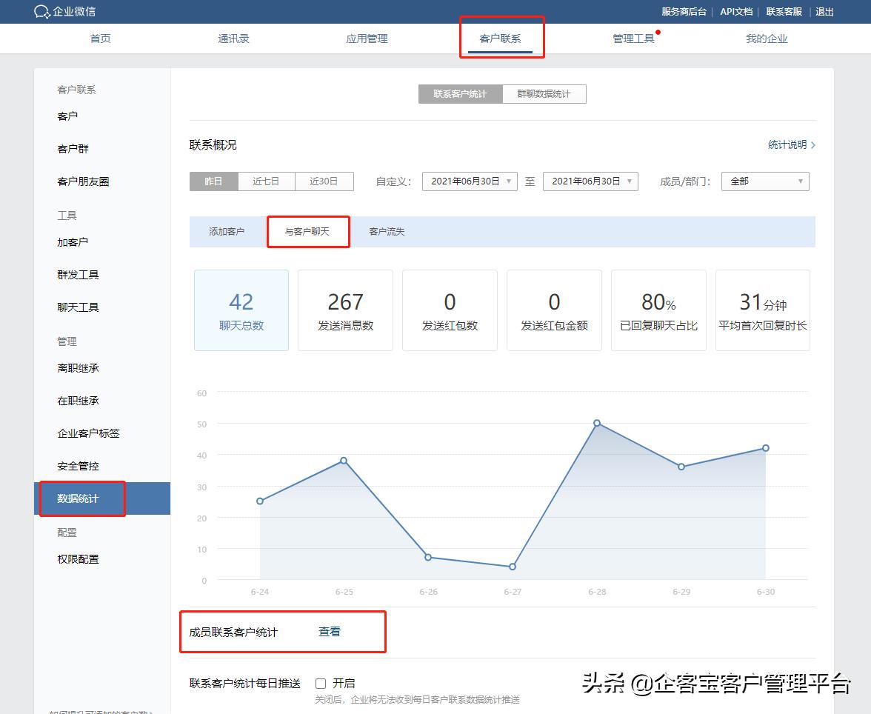Click 查看 next to 成员联系客户统计

(328, 631)
